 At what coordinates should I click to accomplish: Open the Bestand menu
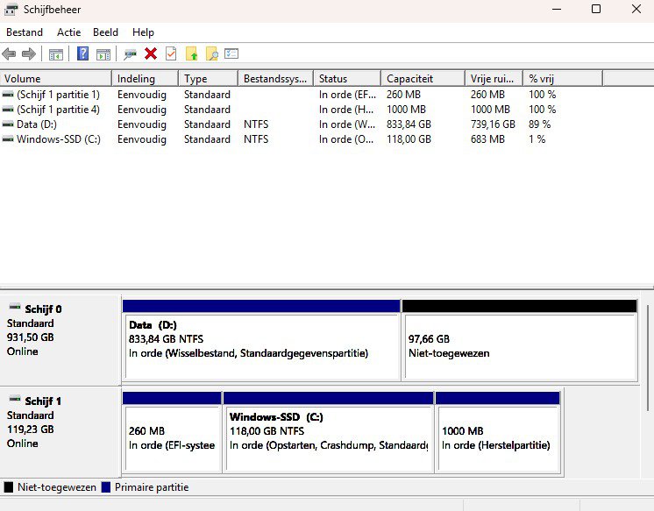coord(25,32)
